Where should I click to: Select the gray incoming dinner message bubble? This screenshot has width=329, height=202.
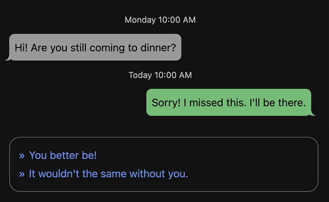point(95,48)
